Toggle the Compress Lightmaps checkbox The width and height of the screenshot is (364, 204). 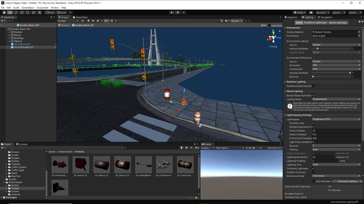(313, 168)
